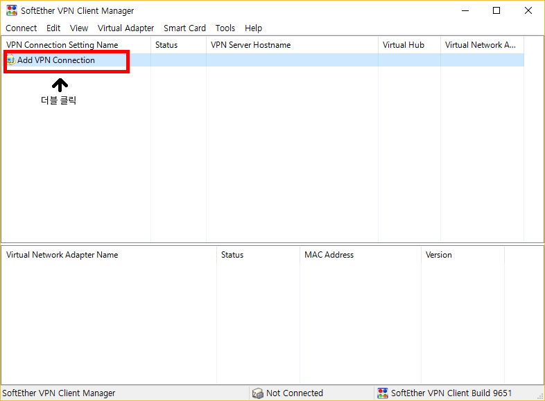Open the Virtual Adapter menu

(x=126, y=28)
